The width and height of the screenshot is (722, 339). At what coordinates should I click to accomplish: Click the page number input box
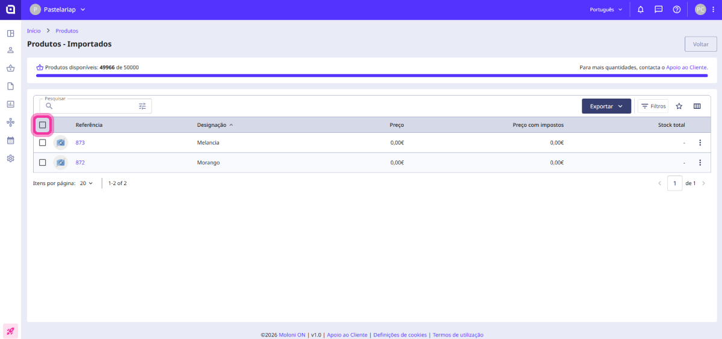[x=675, y=183]
